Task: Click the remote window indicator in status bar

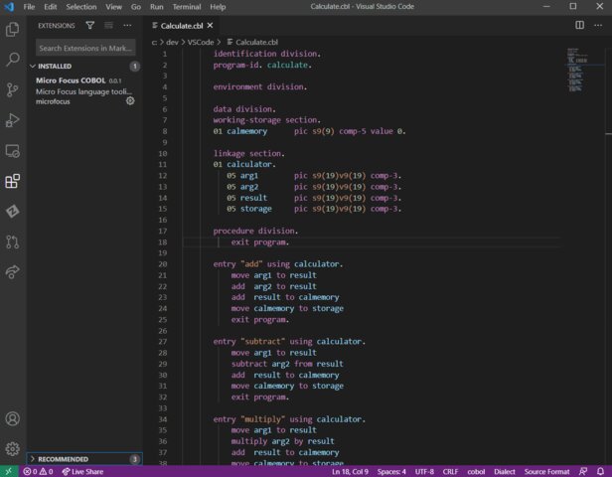Action: pos(9,472)
